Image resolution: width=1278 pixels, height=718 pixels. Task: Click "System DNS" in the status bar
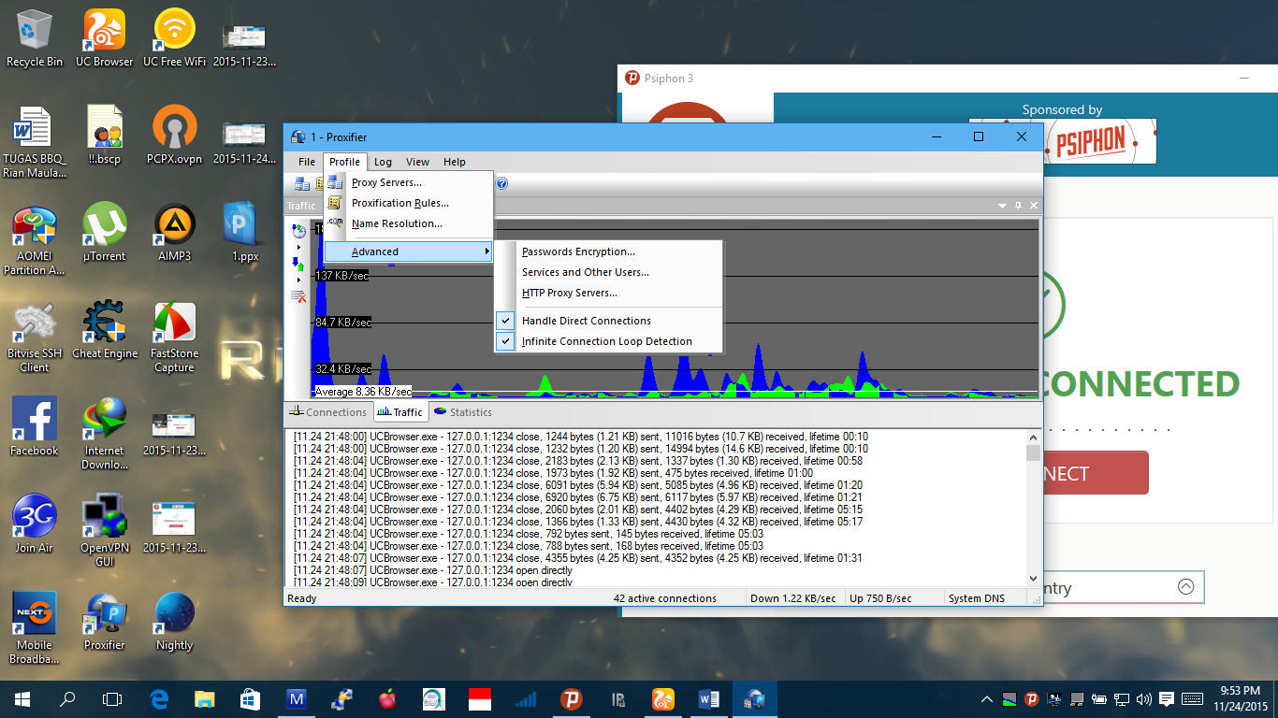pyautogui.click(x=977, y=598)
